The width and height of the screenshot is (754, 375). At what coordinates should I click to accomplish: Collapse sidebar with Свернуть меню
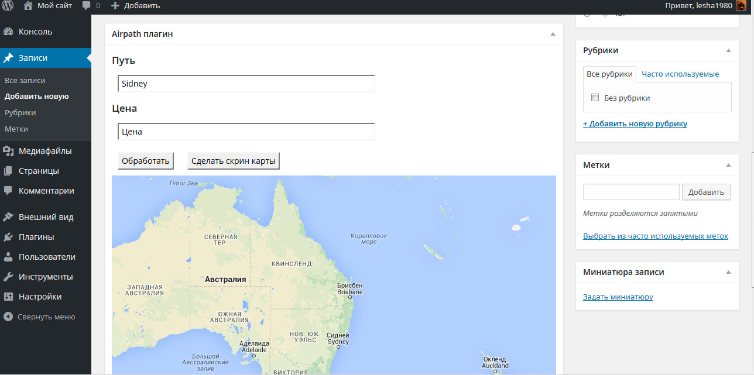[x=40, y=316]
